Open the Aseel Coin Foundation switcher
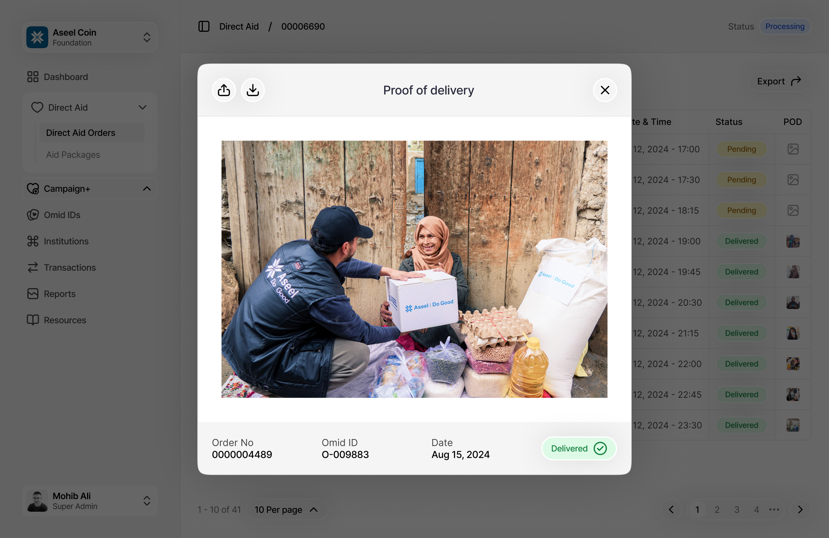 pyautogui.click(x=90, y=37)
